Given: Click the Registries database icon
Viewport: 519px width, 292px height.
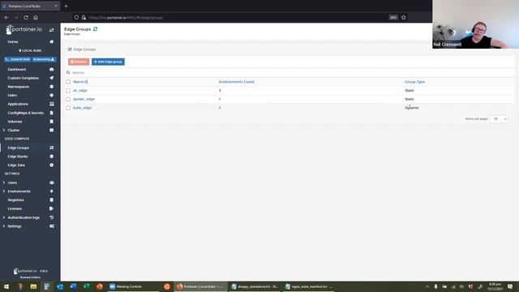Looking at the screenshot, I should (52, 200).
